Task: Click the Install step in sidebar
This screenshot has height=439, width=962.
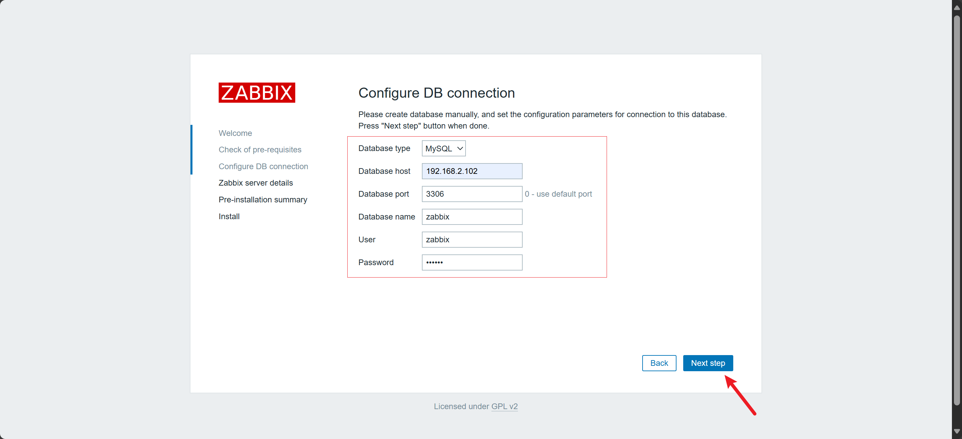Action: tap(229, 216)
